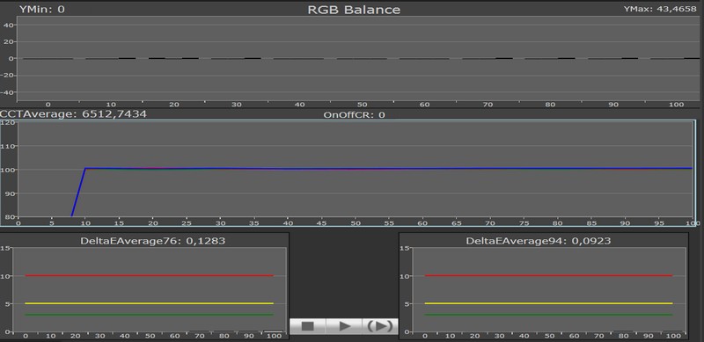The width and height of the screenshot is (704, 342).
Task: Click the blue curve's rising segment in middle chart
Action: pos(78,192)
